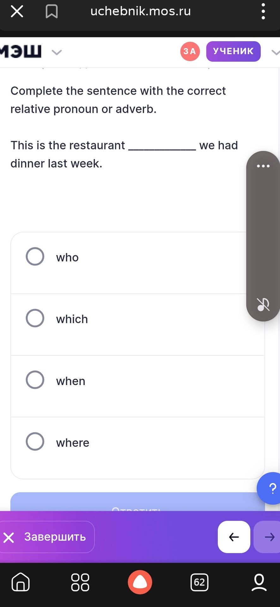Screen dimensions: 280x607
Task: Show the 62 open tabs counter
Action: coord(199,582)
